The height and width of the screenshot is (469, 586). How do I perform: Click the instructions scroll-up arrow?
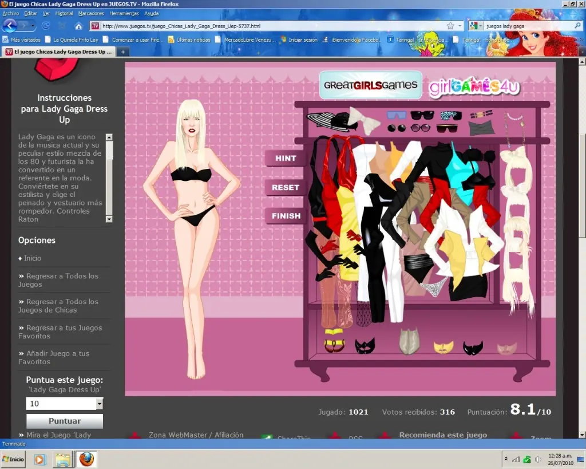tap(109, 137)
